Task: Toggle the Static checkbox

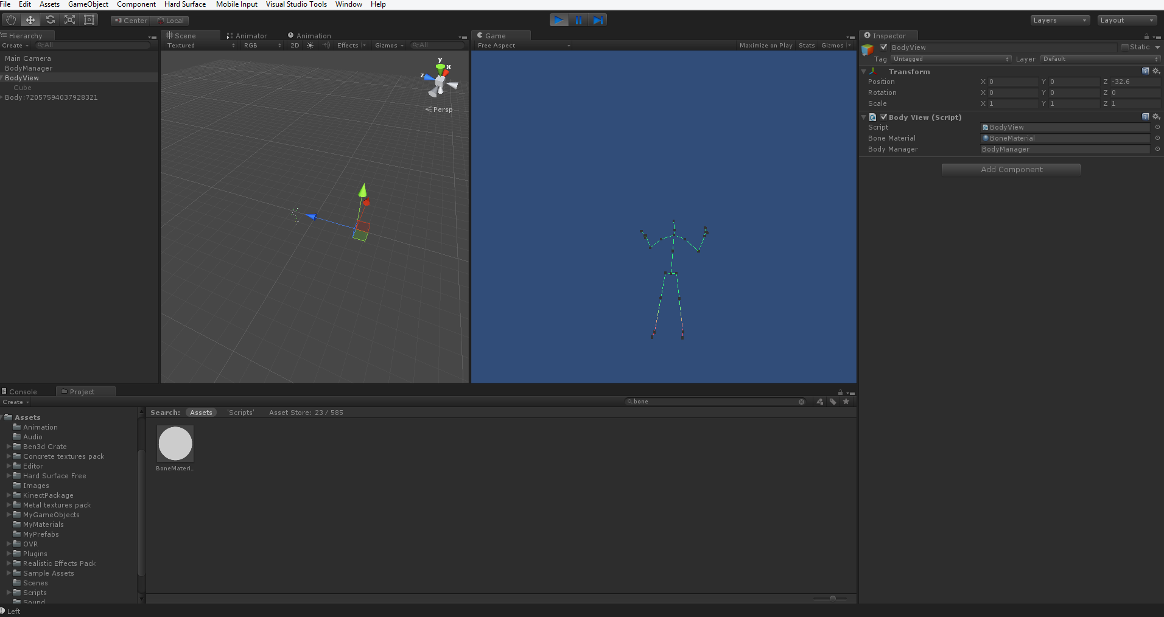Action: (1125, 47)
